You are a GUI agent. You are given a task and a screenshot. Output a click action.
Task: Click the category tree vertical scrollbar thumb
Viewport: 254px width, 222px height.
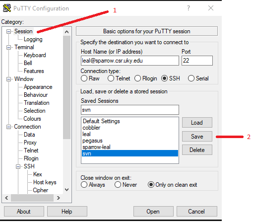pos(66,87)
